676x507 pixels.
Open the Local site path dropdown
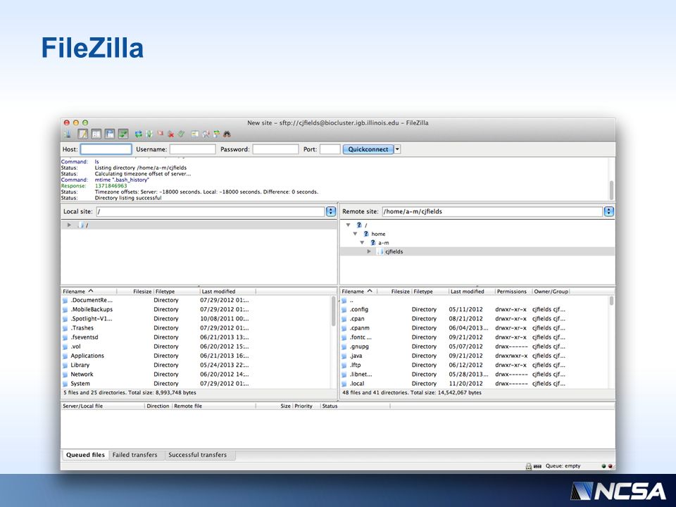pos(331,211)
